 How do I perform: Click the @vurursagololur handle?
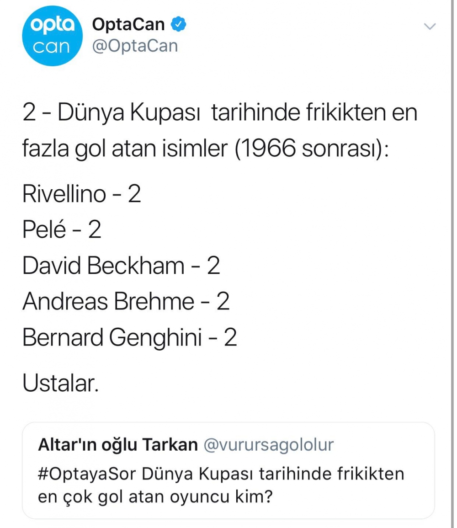coord(268,444)
